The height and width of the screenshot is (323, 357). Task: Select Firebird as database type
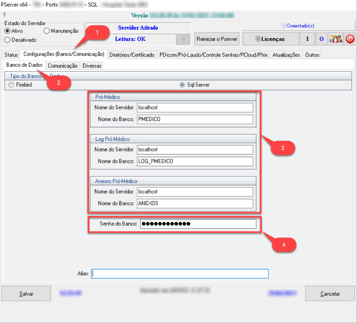point(11,85)
